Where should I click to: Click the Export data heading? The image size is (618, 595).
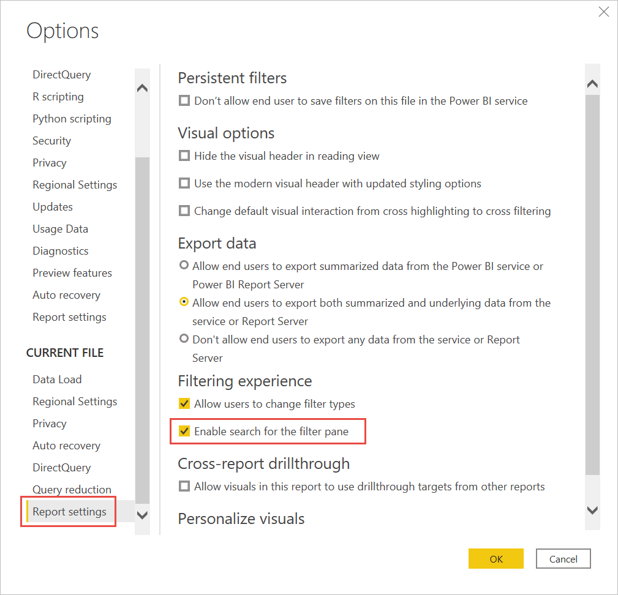click(217, 244)
